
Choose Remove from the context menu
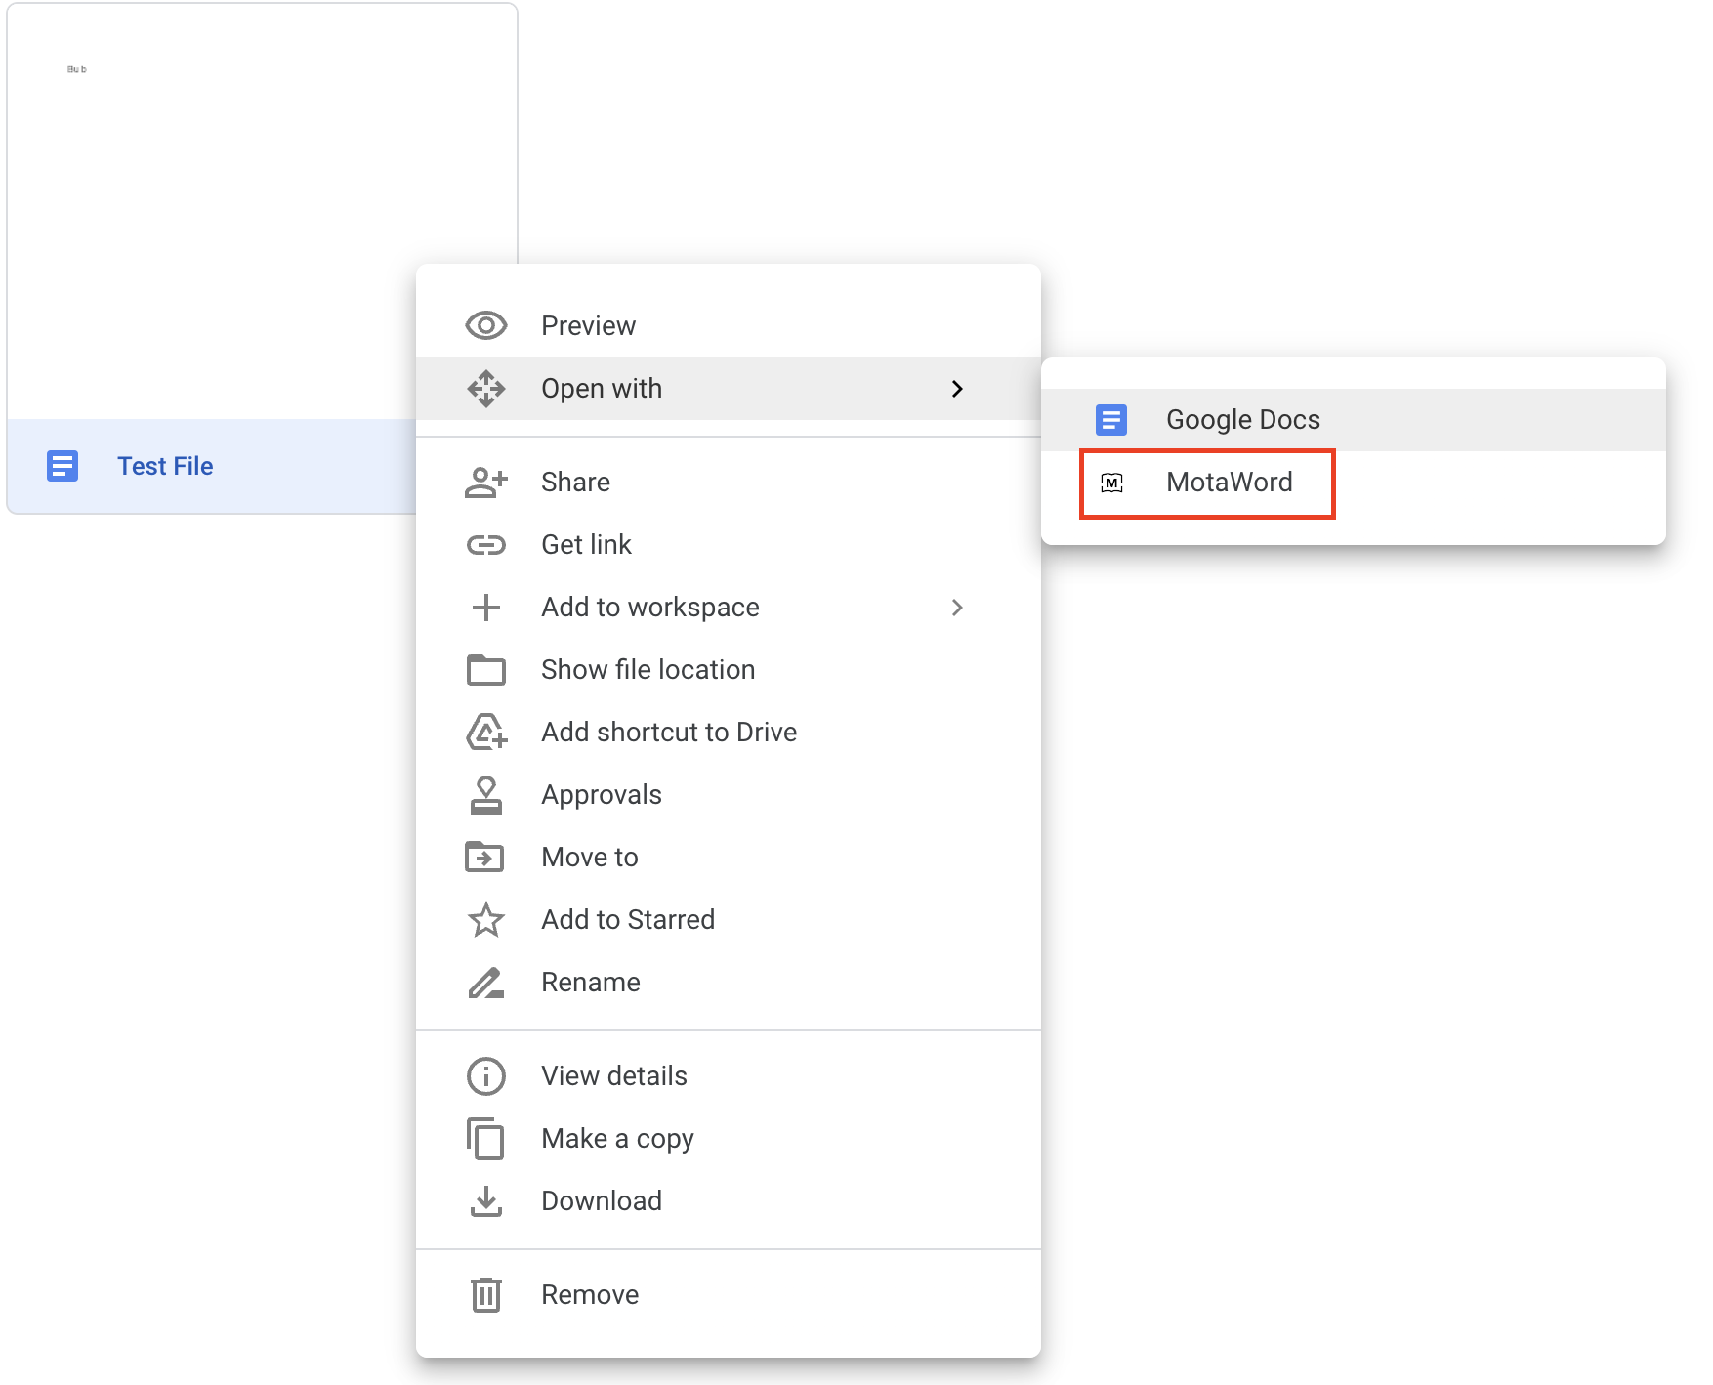pyautogui.click(x=729, y=1295)
